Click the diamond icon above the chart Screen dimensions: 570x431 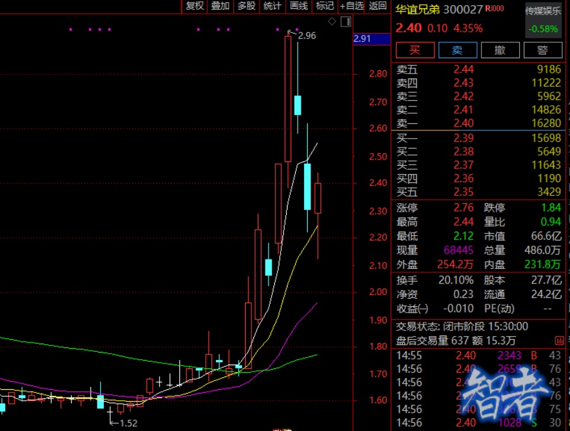point(332,22)
